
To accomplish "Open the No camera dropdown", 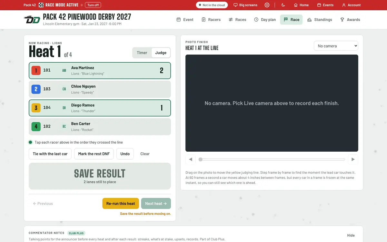I will (336, 46).
